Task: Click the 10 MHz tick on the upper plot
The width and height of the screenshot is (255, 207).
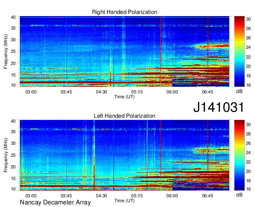Action: (13, 85)
